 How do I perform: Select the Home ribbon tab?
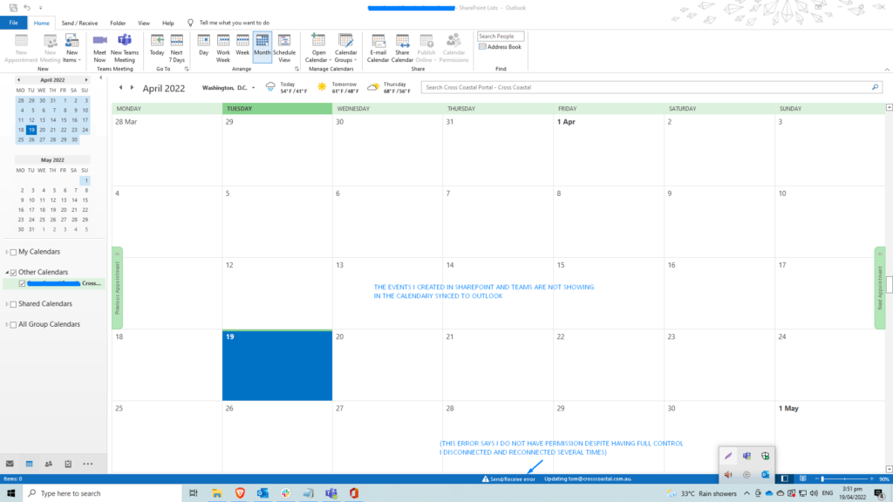pyautogui.click(x=41, y=23)
